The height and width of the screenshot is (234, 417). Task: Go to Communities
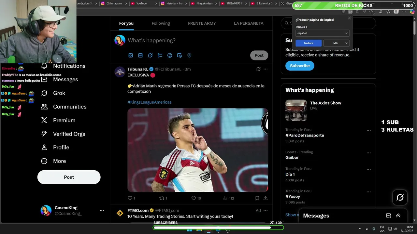(64, 107)
